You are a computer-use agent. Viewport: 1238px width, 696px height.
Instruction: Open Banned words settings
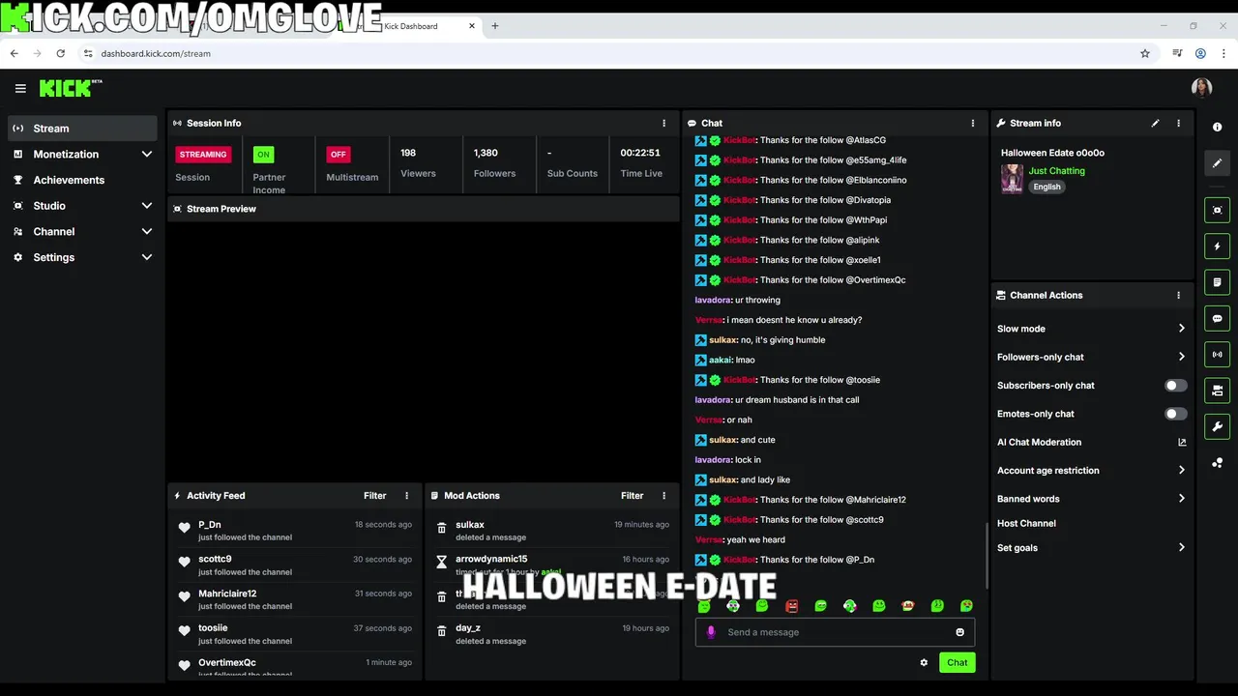(x=1091, y=499)
